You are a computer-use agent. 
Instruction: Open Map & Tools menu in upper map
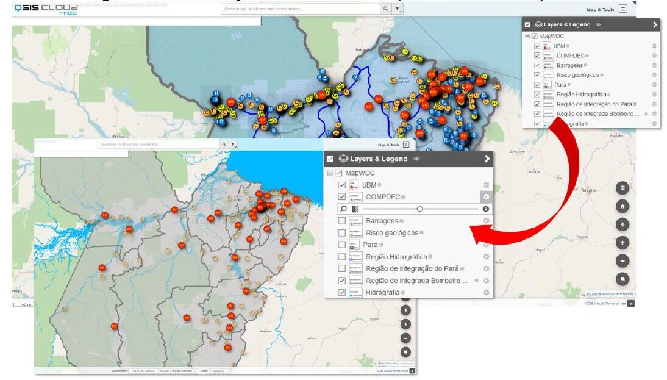pyautogui.click(x=607, y=9)
